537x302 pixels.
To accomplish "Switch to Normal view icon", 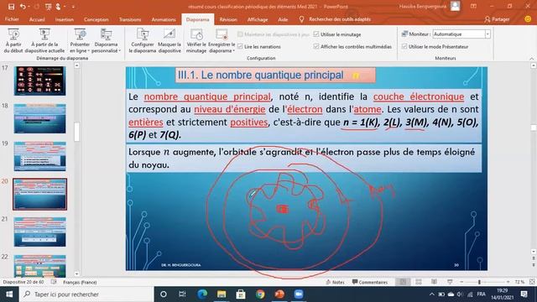I will coord(403,282).
